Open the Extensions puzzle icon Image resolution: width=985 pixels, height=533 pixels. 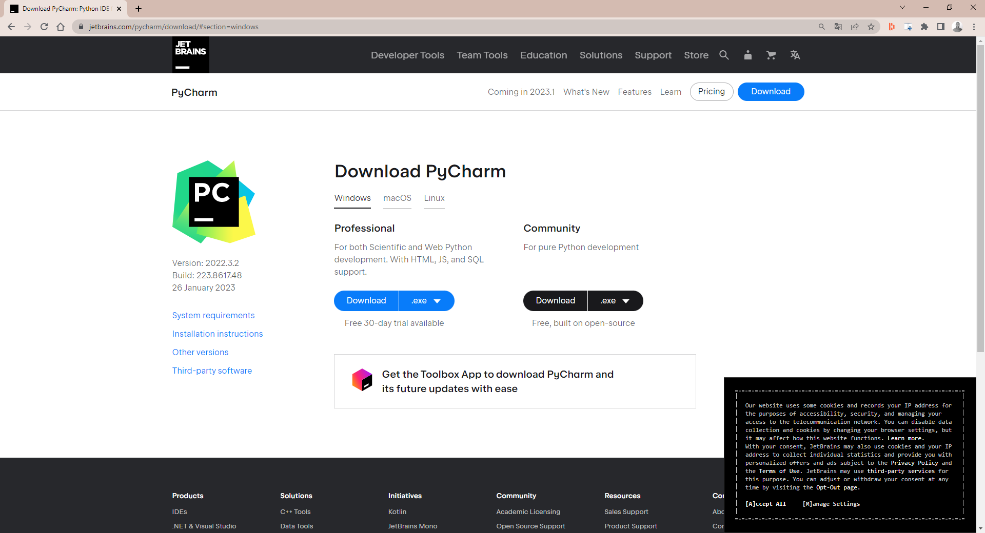924,27
